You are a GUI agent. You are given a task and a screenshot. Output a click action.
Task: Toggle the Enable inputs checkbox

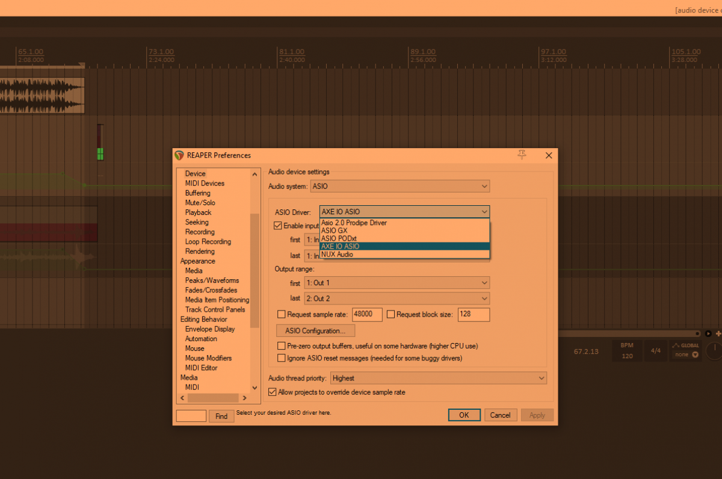(278, 226)
